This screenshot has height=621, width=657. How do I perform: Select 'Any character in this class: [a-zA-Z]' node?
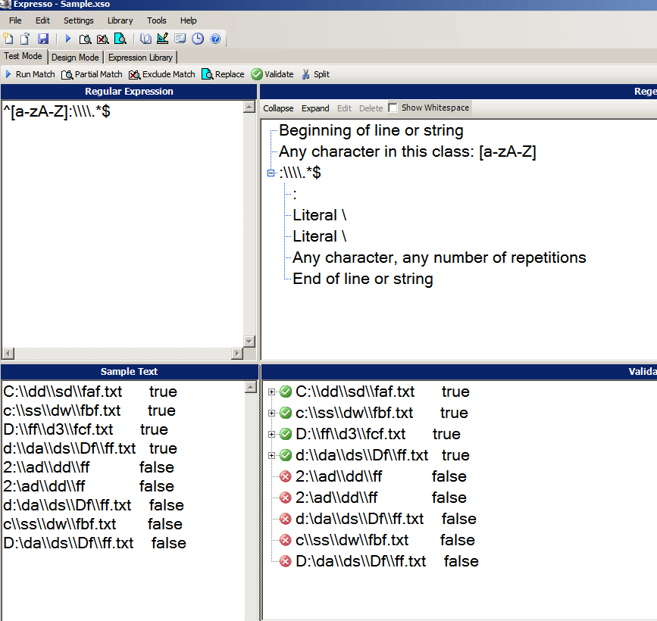408,151
